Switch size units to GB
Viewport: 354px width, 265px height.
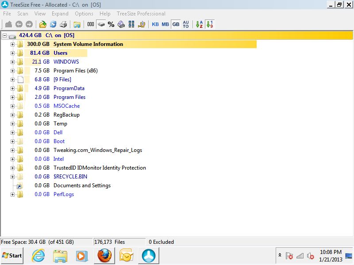(176, 24)
